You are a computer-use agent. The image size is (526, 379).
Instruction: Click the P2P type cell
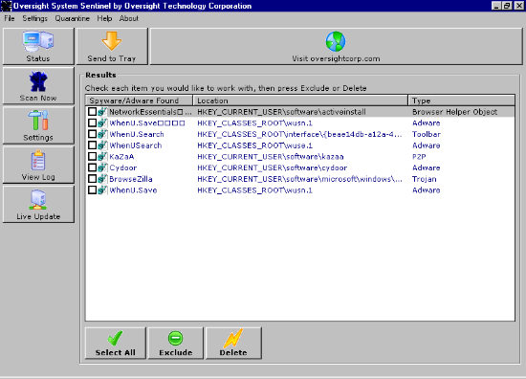click(419, 156)
